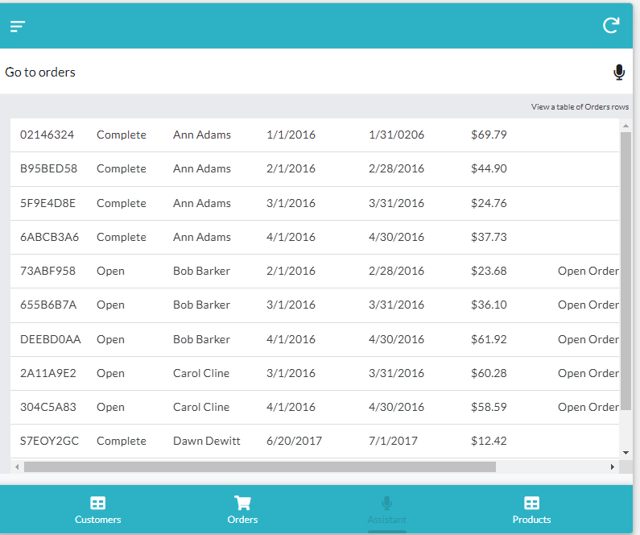Screen dimensions: 640x535
Task: Click the Dawn Dewitt customer cell
Action: [207, 441]
